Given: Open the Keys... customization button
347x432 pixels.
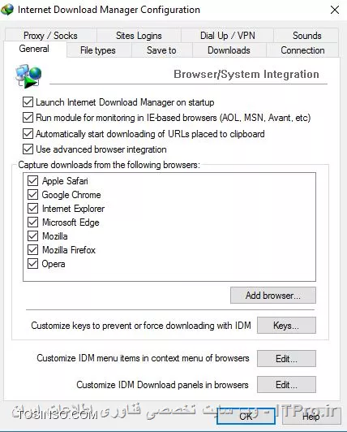Looking at the screenshot, I should [286, 326].
